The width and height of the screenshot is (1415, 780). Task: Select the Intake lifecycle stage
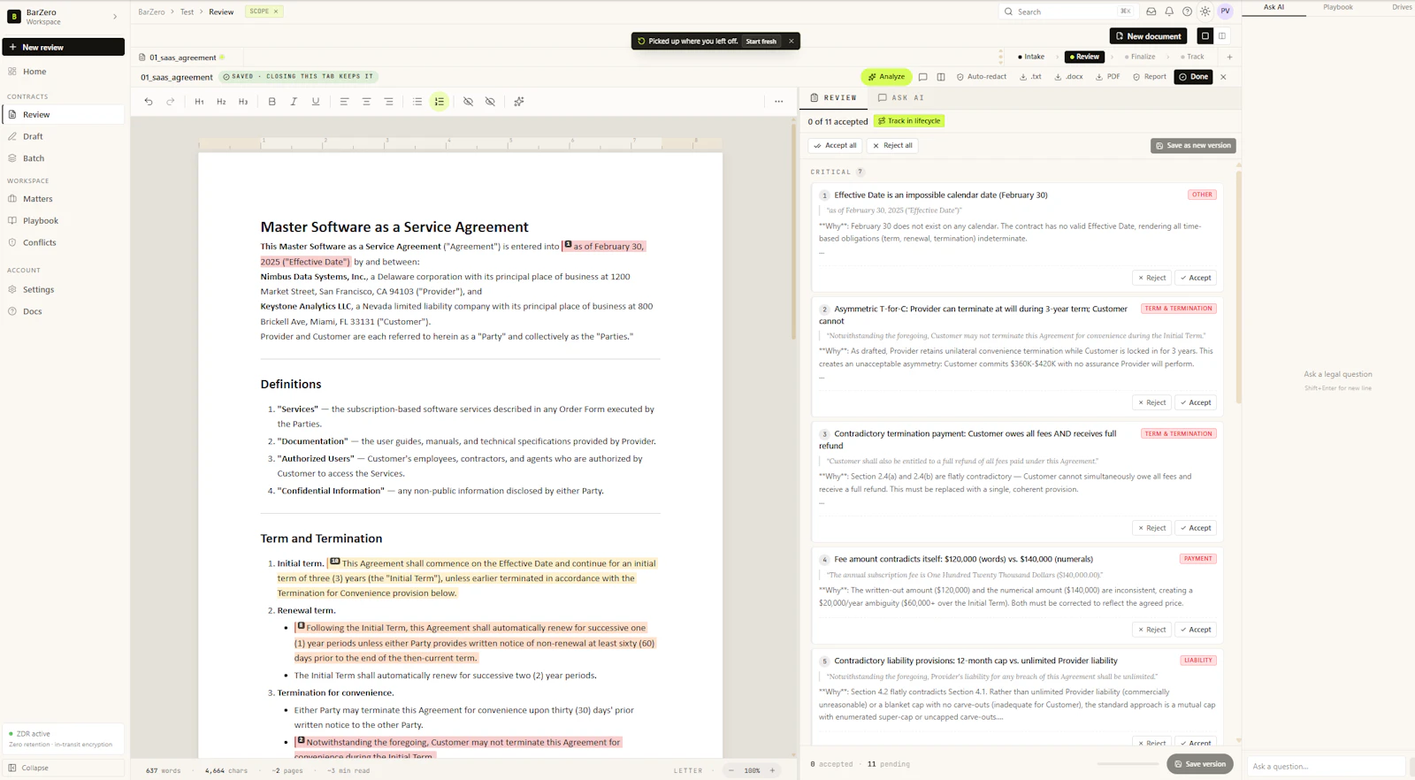(1031, 57)
